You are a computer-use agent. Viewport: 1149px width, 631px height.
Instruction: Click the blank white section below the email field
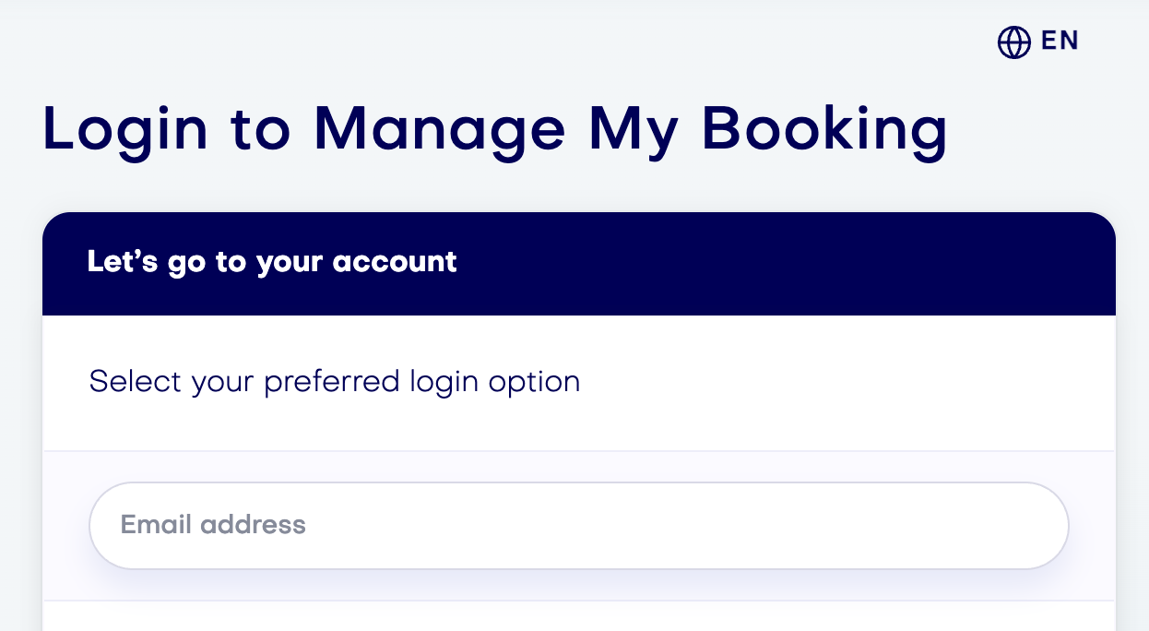(x=578, y=617)
